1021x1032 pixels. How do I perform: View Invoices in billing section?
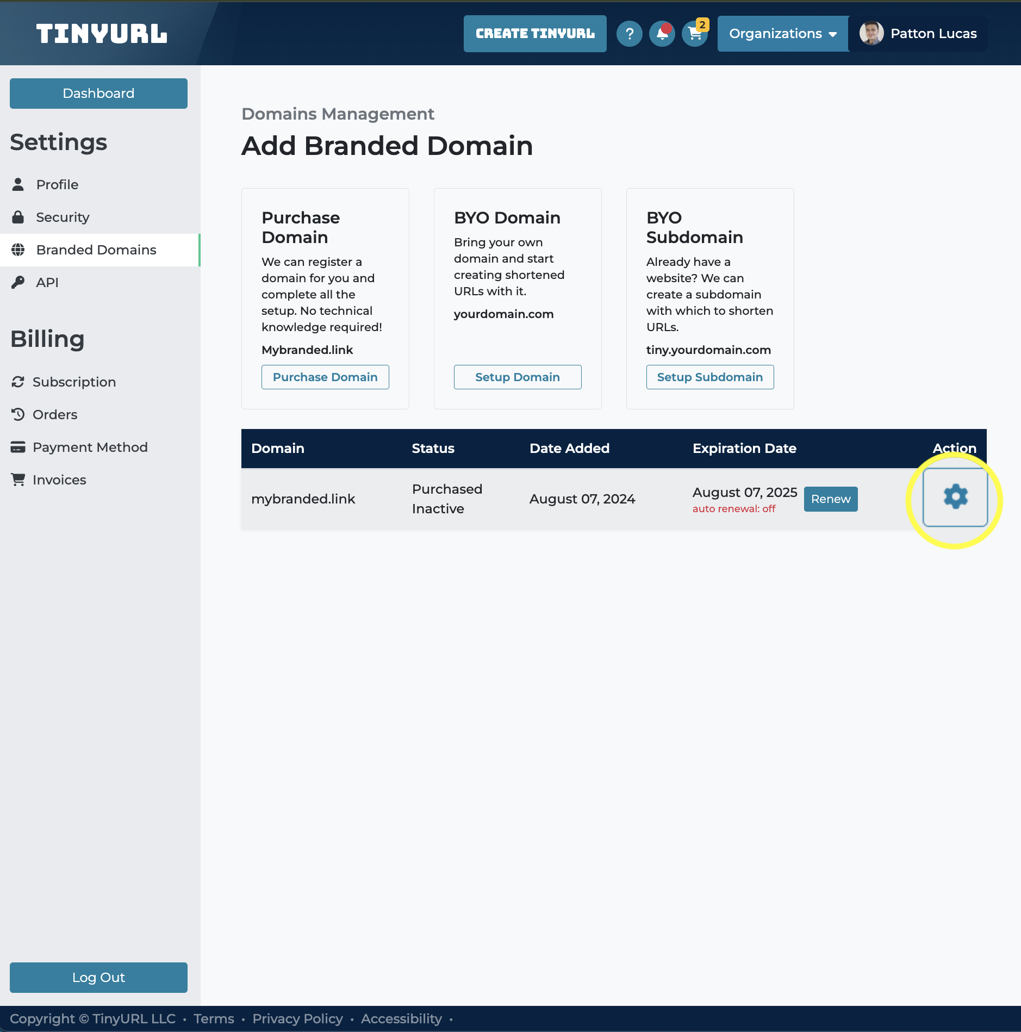coord(59,480)
